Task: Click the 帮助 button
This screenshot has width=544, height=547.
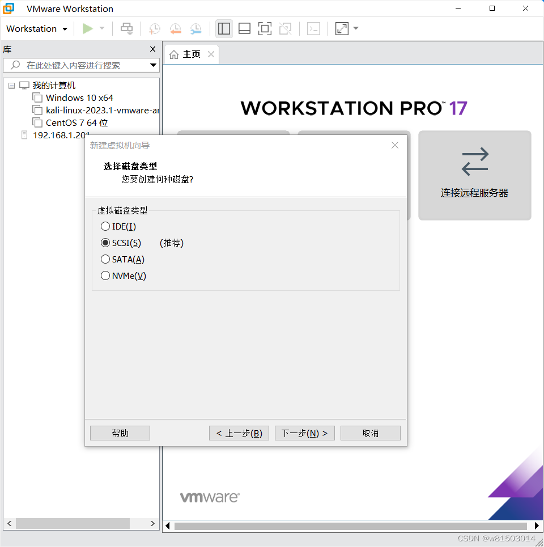Action: [120, 432]
